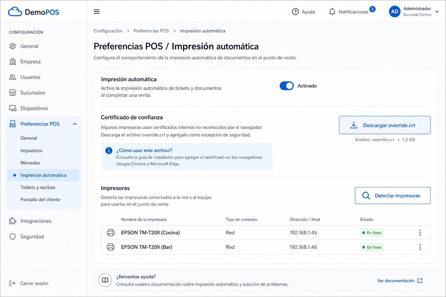Click the IP address 192.168.1.46
Image resolution: width=446 pixels, height=297 pixels.
tap(303, 247)
